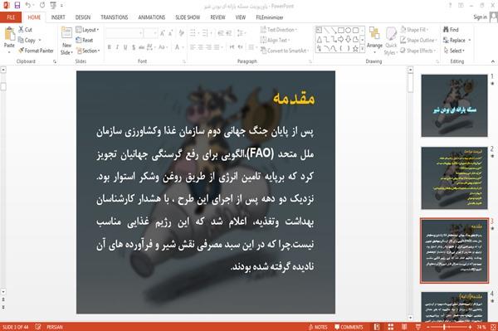Activate the Format Painter brush

pyautogui.click(x=36, y=51)
